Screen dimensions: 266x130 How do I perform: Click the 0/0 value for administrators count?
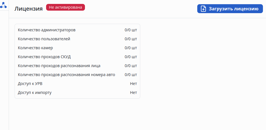click(131, 30)
